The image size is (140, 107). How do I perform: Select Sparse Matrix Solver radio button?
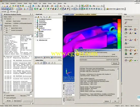pyautogui.click(x=10, y=28)
